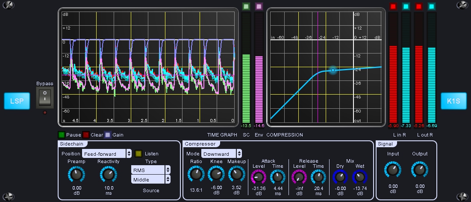Toggle the pink Env meter visibility button
Screen dimensions: 471x202
coord(259,6)
